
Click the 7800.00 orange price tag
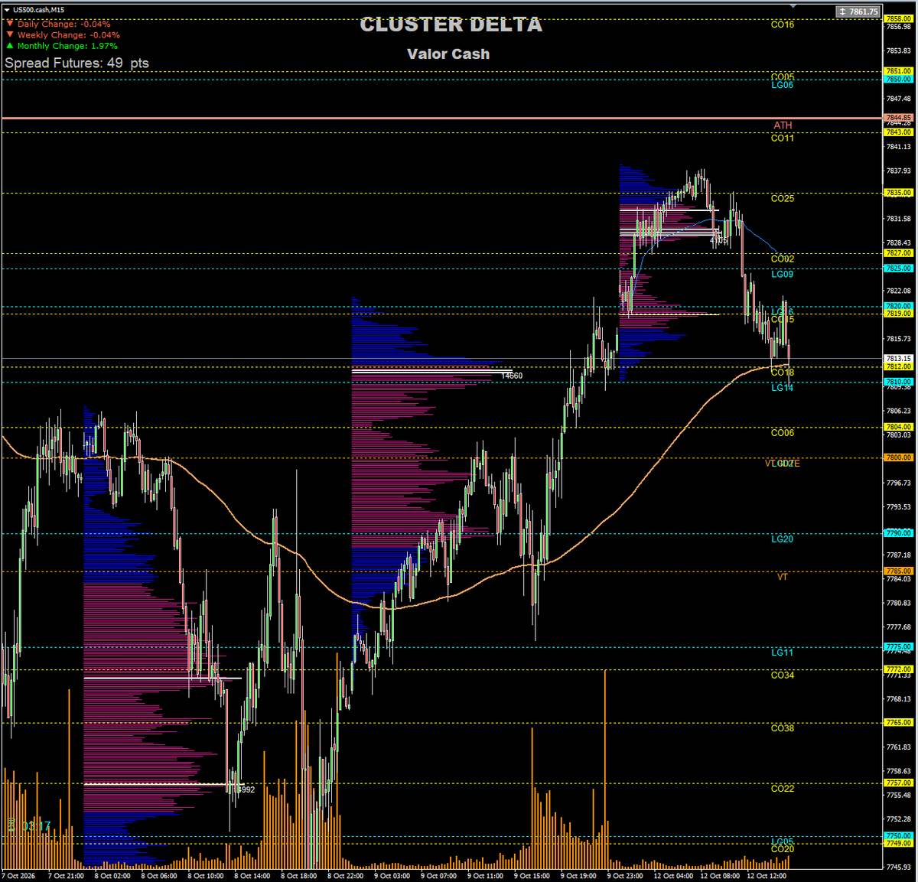click(898, 457)
